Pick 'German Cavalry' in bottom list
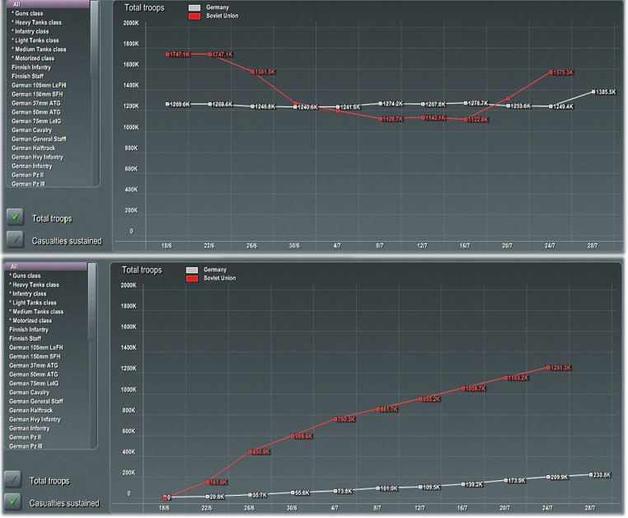 pyautogui.click(x=29, y=393)
